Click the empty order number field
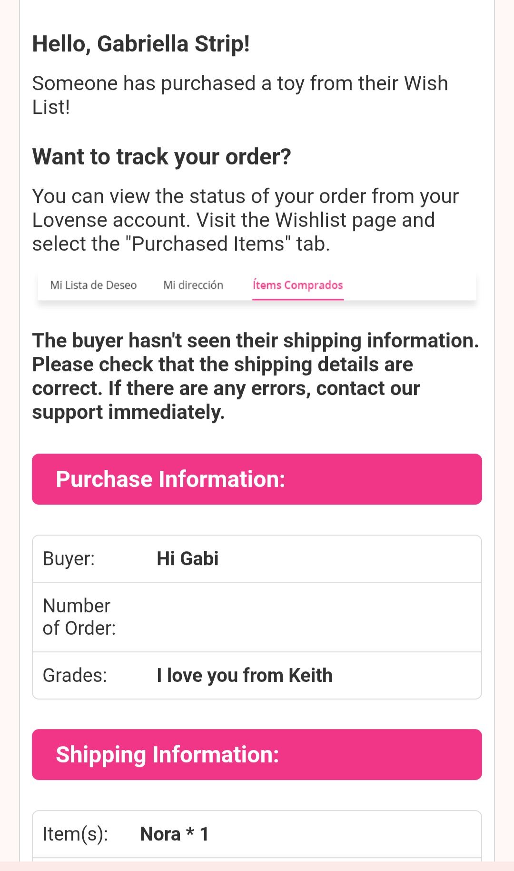Screen dimensions: 514x871 (x=314, y=617)
